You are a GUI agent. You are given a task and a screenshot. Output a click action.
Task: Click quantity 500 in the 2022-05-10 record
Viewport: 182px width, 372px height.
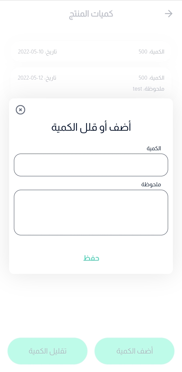coord(143,52)
